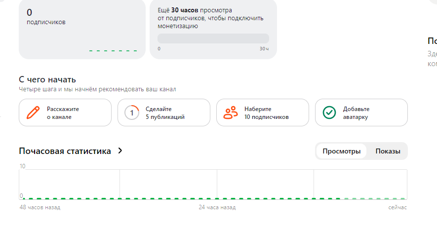The width and height of the screenshot is (437, 226).
Task: Click the '30 ч' progress bar end label
Action: point(264,49)
